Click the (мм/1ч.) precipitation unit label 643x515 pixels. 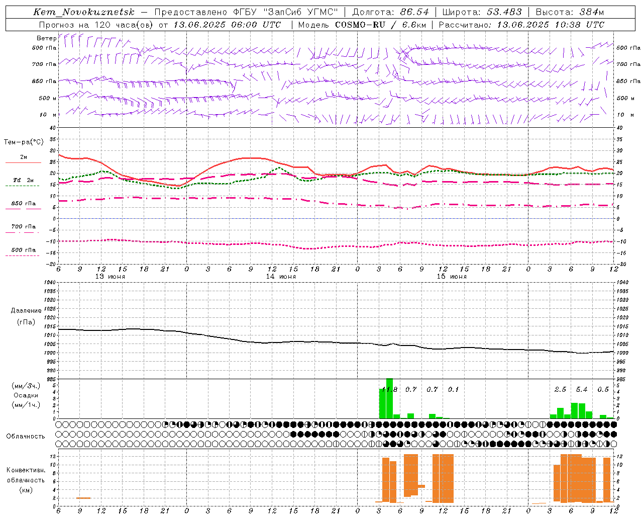25,405
